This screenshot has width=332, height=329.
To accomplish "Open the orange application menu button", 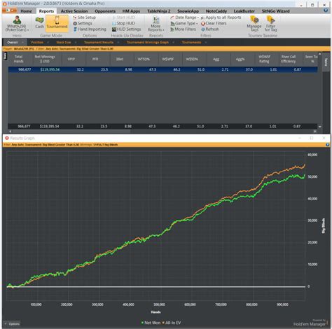I will [x=10, y=10].
